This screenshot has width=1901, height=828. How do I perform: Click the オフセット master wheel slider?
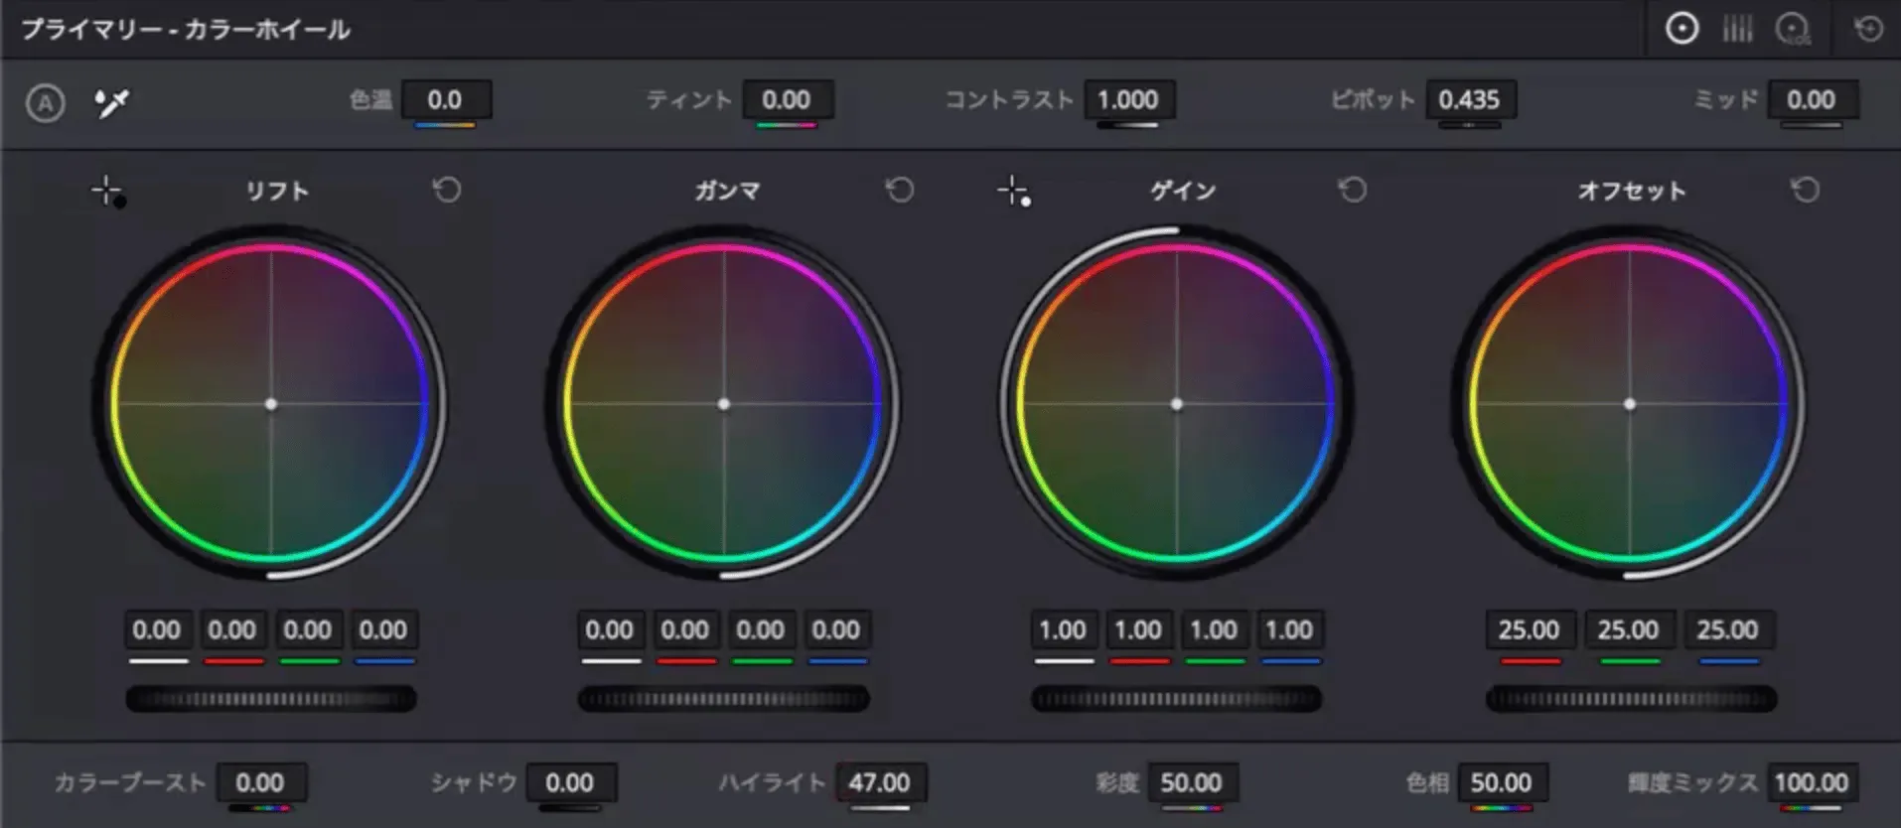pos(1631,699)
